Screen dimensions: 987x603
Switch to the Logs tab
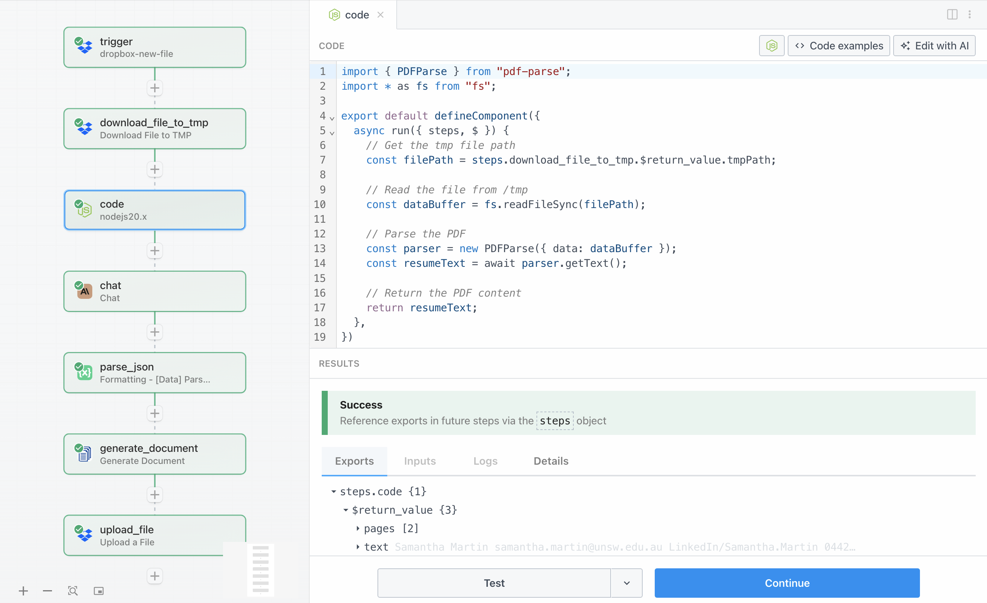click(x=485, y=461)
